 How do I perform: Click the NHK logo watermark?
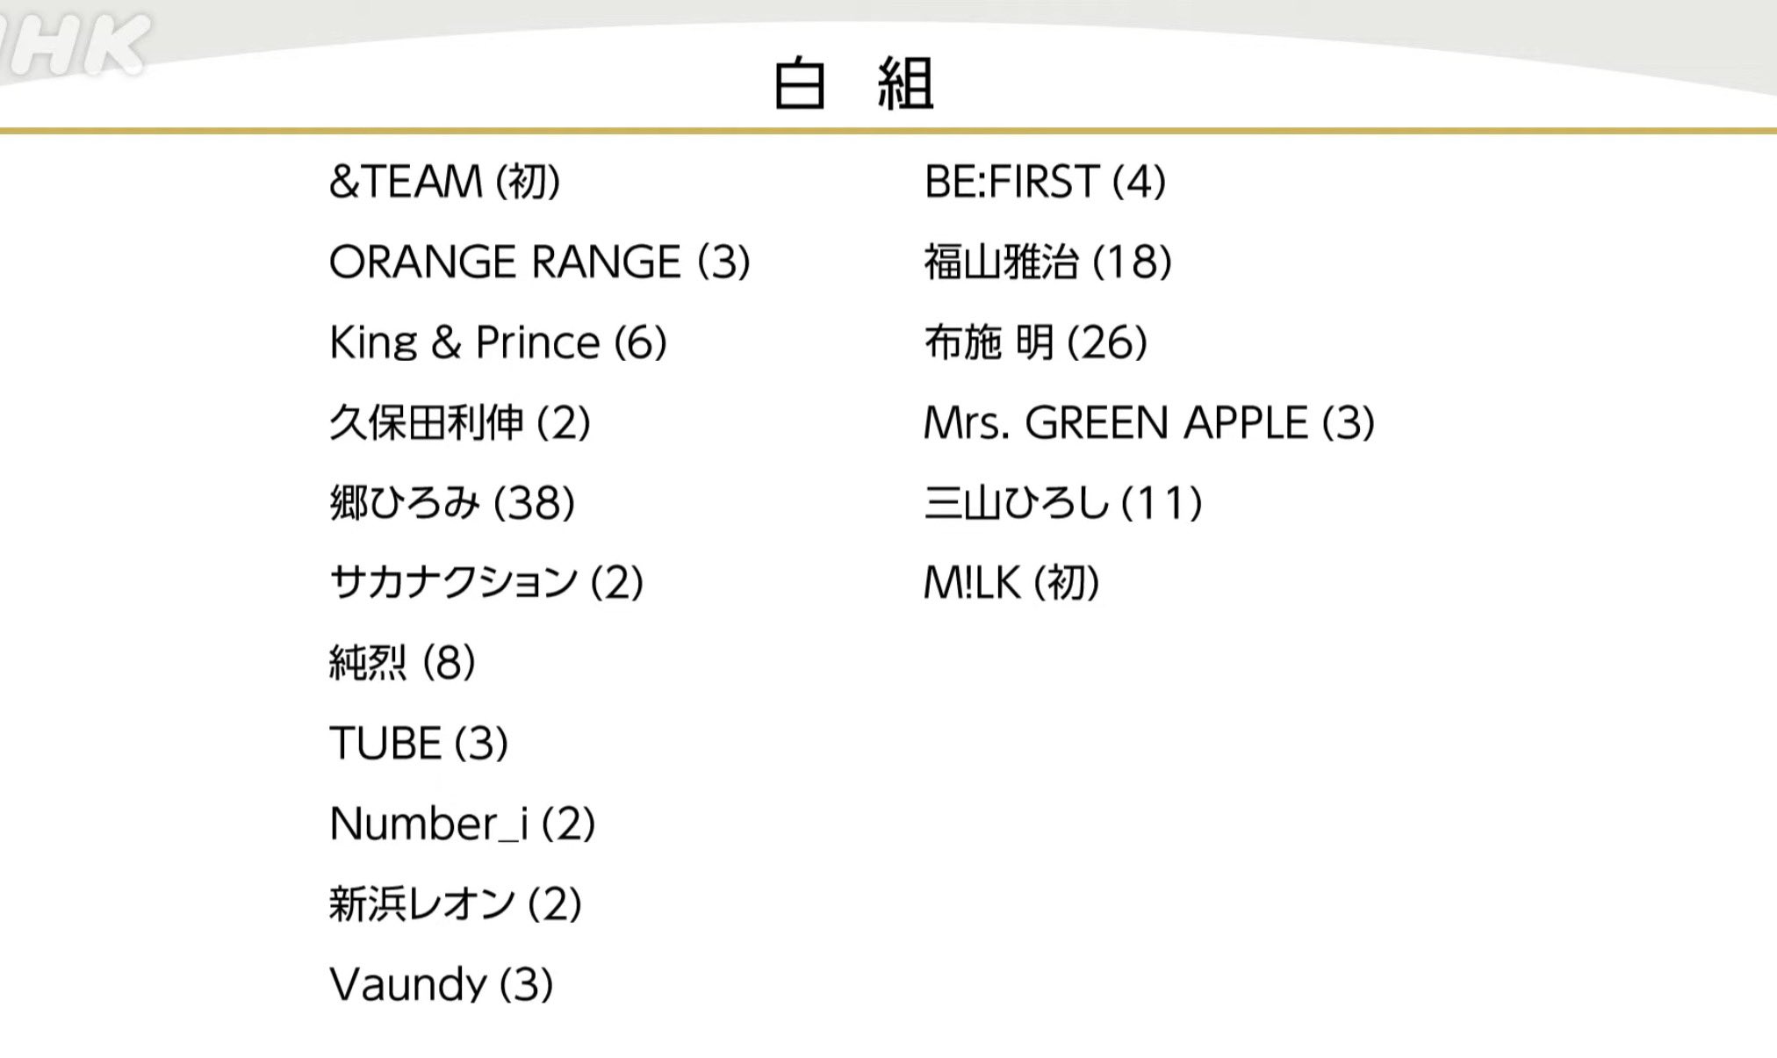(75, 44)
